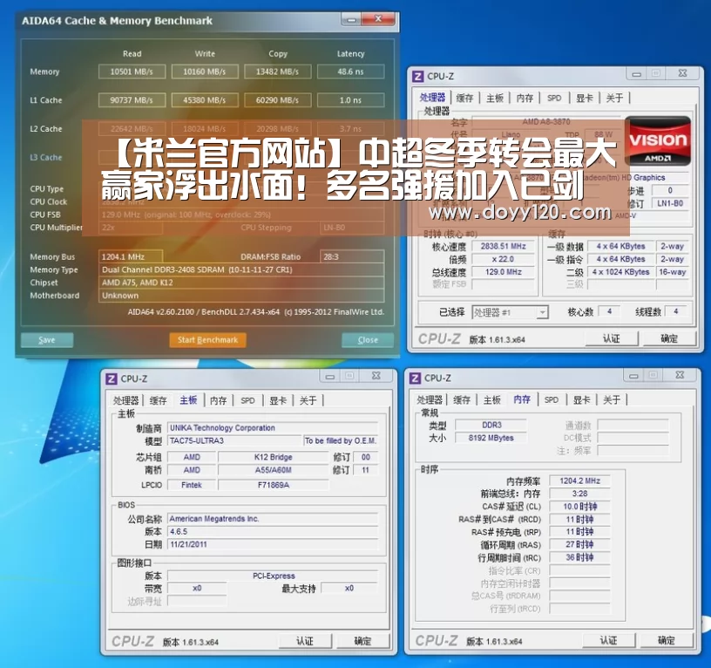Open 关于 tab in memory CPU-Z window
The image size is (711, 668).
[612, 399]
